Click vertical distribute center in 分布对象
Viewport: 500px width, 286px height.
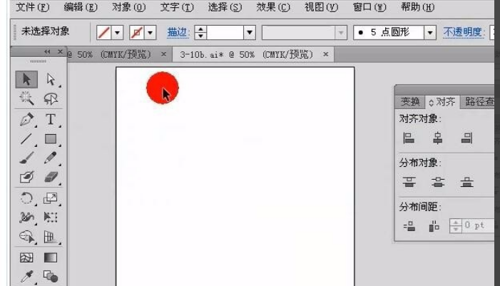(438, 182)
